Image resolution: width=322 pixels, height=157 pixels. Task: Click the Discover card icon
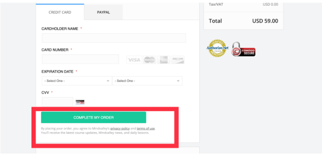coord(178,60)
